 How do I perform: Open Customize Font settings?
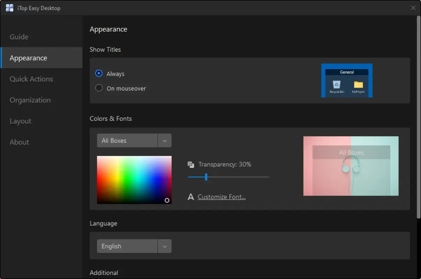[221, 196]
